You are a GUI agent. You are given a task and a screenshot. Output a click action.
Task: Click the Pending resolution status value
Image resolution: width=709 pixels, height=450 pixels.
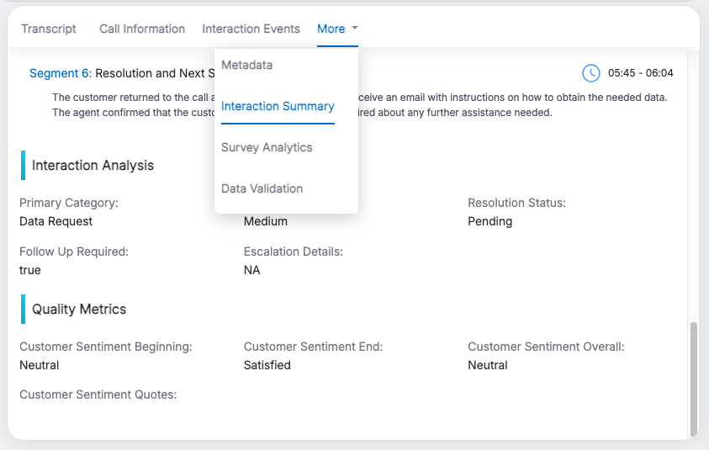[x=489, y=221]
